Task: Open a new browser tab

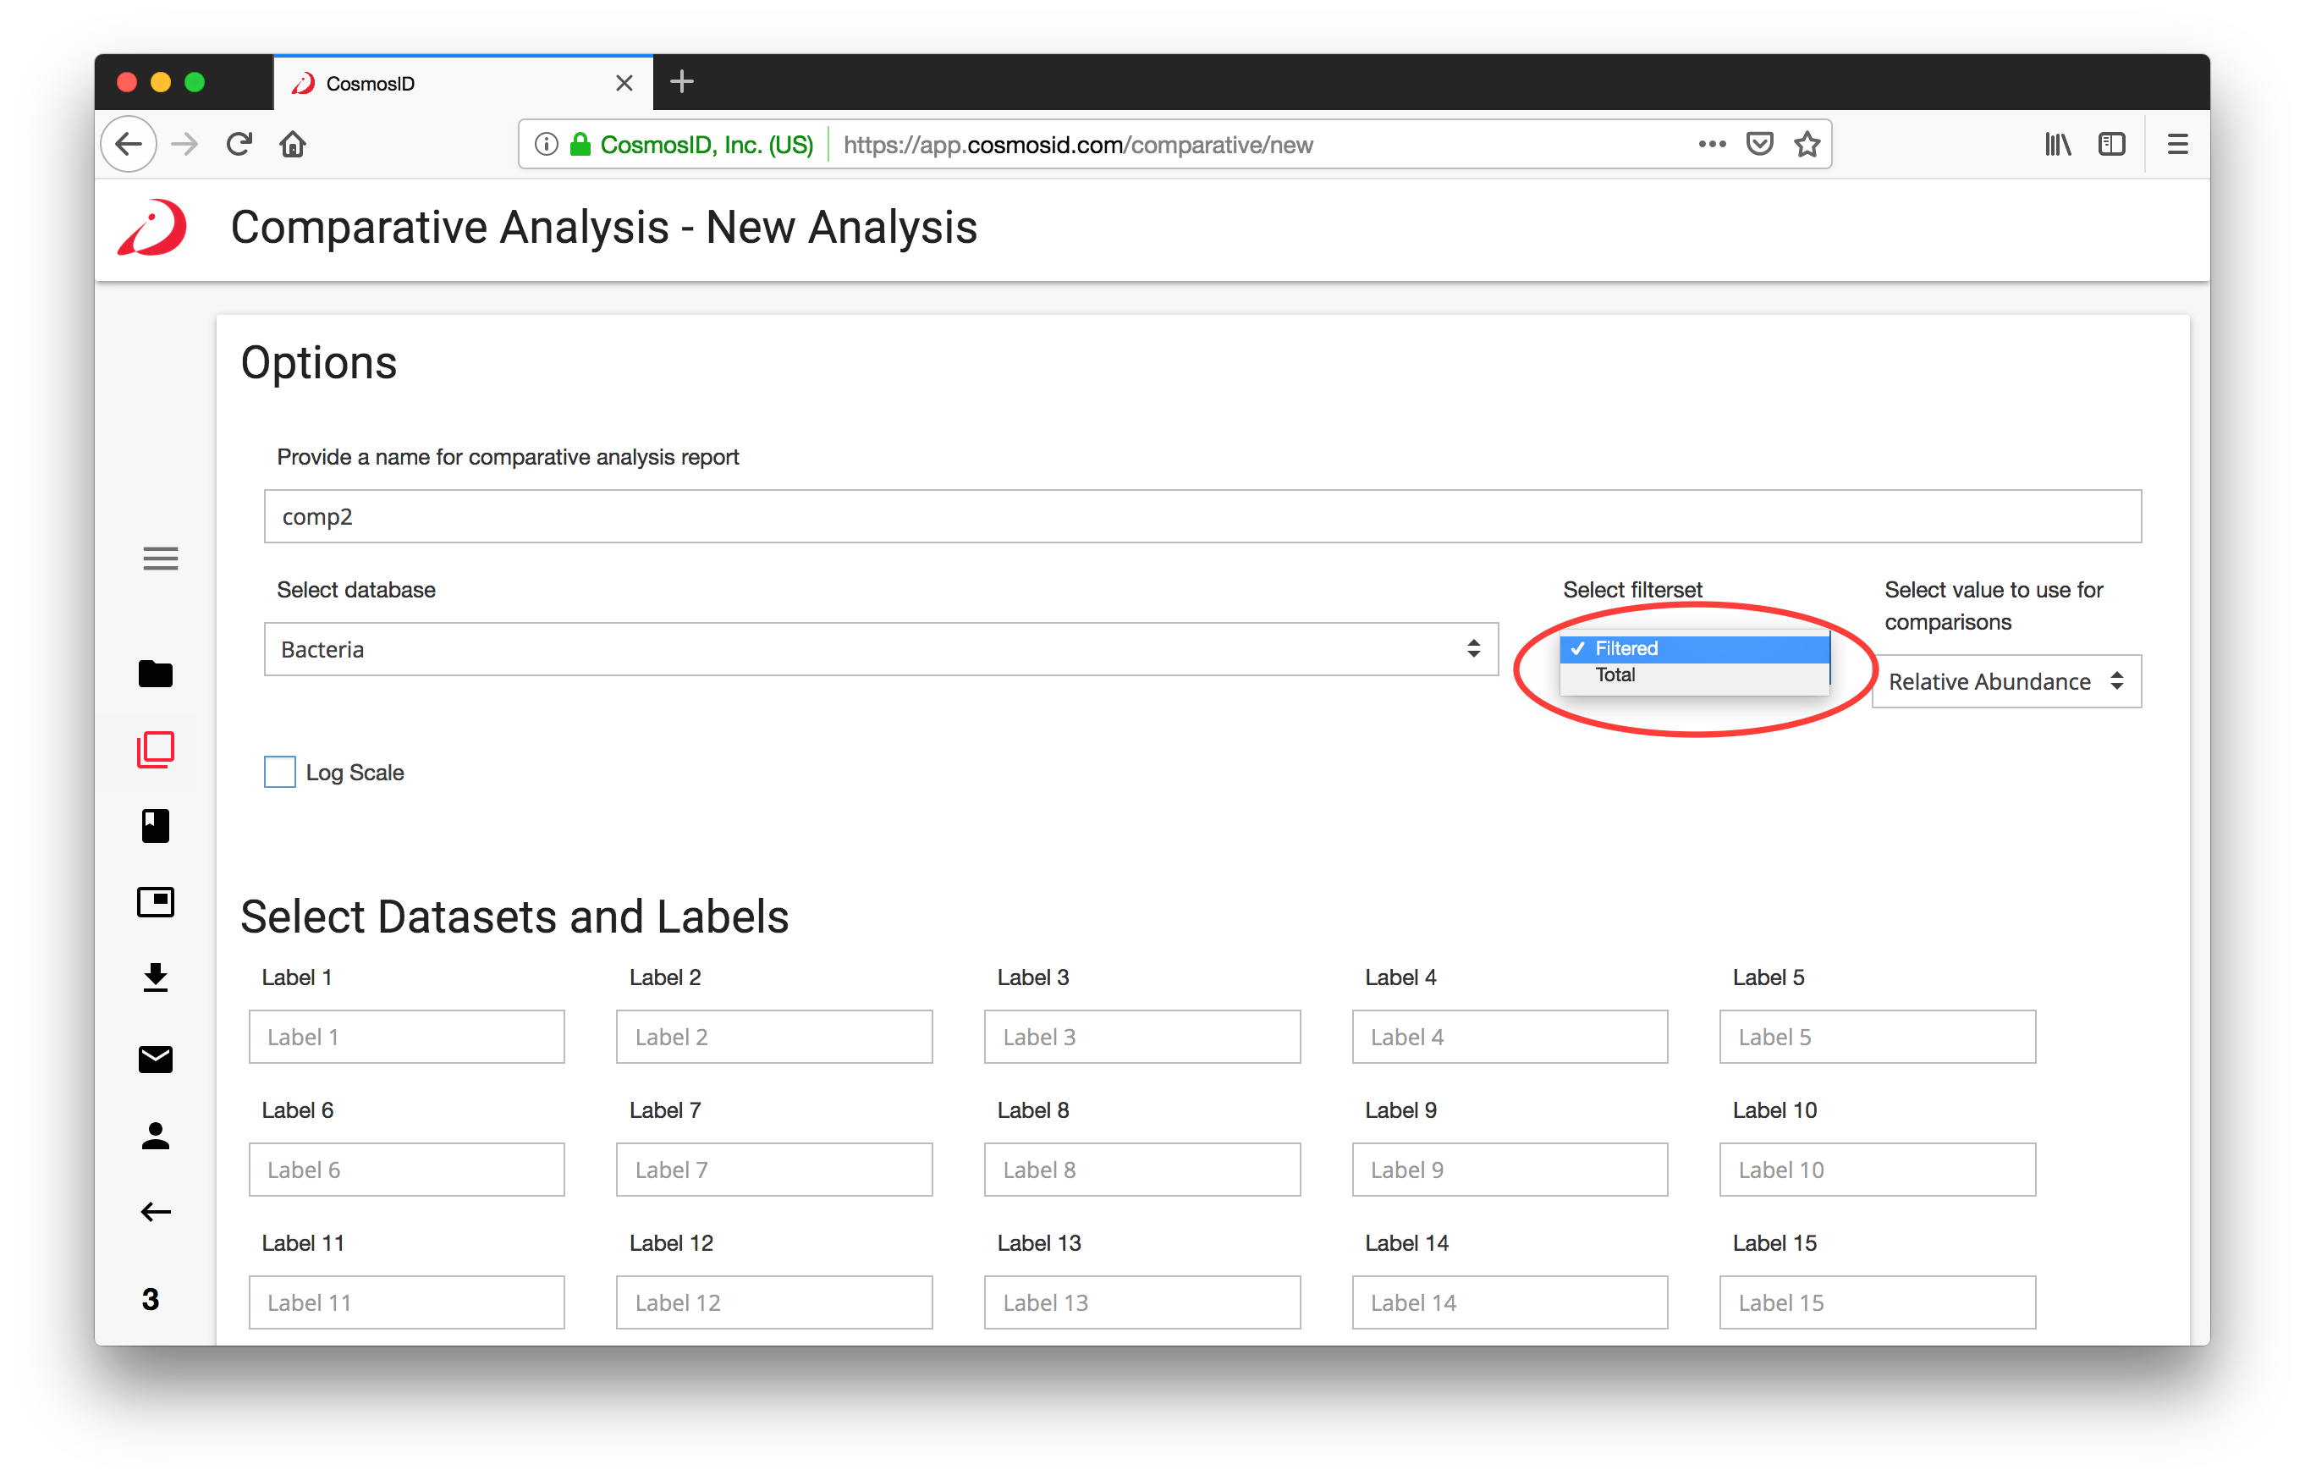Action: (682, 82)
